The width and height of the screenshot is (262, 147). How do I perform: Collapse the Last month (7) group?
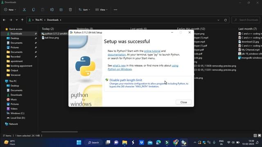click(x=247, y=29)
